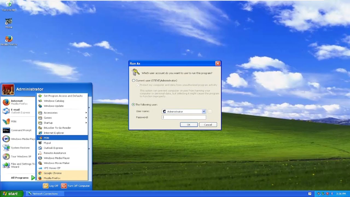The height and width of the screenshot is (197, 350).
Task: Click Turn Off Computer button label
Action: pos(78,186)
